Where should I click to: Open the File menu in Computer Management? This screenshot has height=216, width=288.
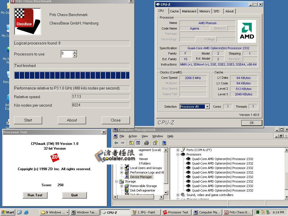pos(122,136)
